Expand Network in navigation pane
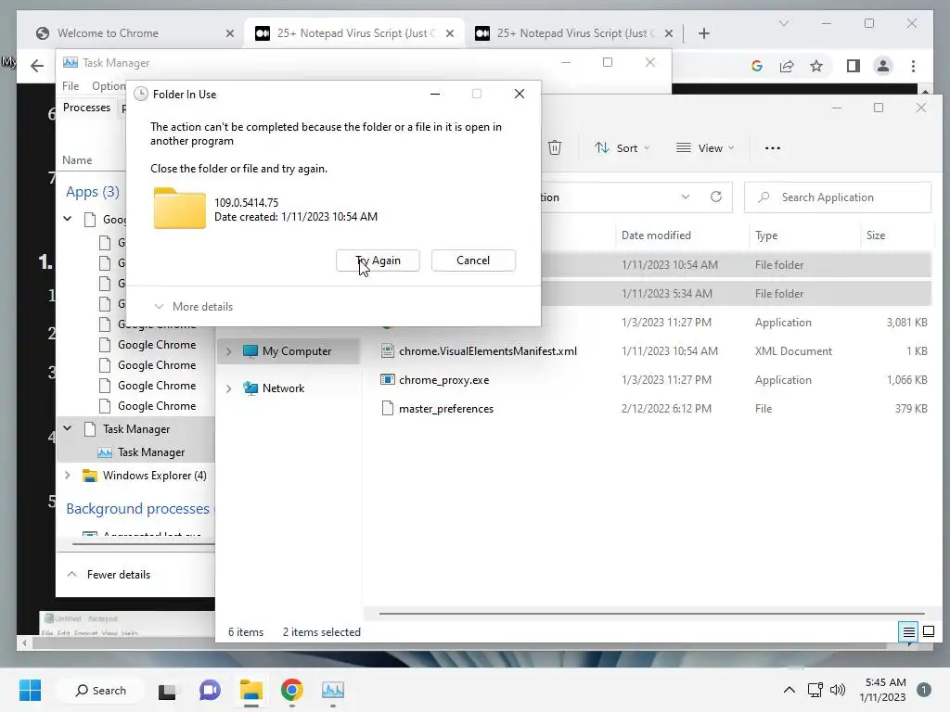Screen dimensions: 950x712 pyautogui.click(x=228, y=388)
